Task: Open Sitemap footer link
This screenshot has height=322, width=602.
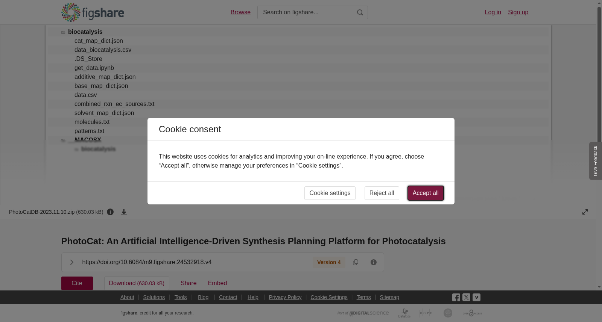Action: click(x=389, y=297)
